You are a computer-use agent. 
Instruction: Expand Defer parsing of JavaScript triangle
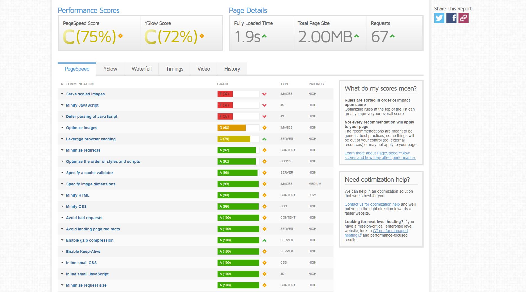[x=62, y=116]
